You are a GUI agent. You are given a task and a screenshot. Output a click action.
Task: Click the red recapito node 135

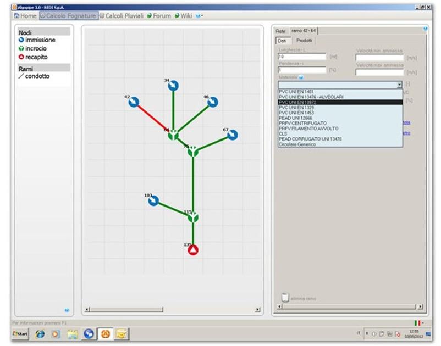point(192,250)
